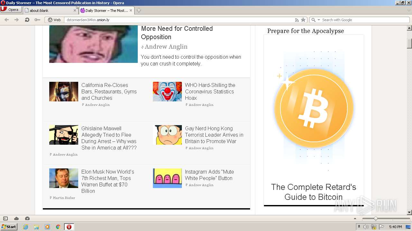
Task: Close the about:blank tab
Action: (x=75, y=11)
